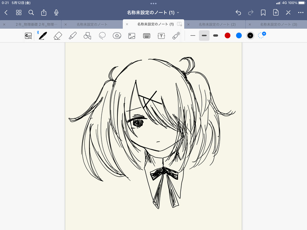Screen dimensions: 307x230
Task: Select the Pen tool
Action: click(x=43, y=36)
